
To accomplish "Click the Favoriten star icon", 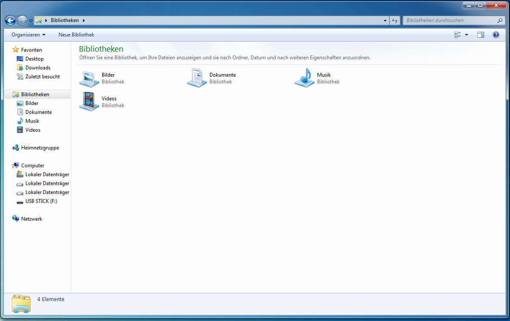I will click(x=16, y=50).
